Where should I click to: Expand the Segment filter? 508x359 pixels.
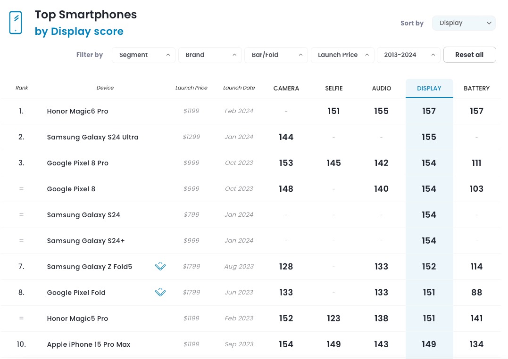tap(143, 55)
